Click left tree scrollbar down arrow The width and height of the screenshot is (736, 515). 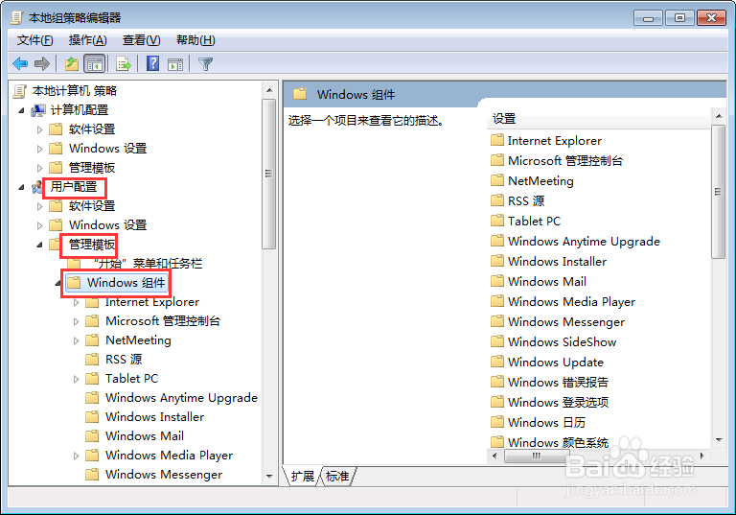(269, 476)
